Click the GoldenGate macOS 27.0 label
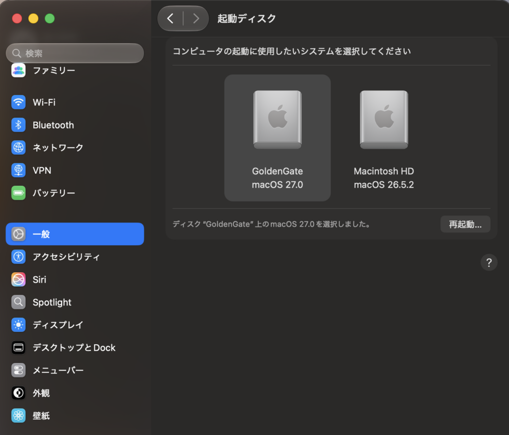509x435 pixels. pos(277,178)
